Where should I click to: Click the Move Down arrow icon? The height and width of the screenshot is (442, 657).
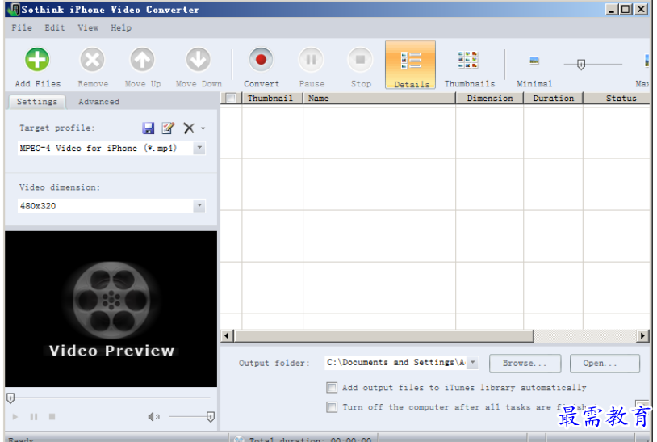click(198, 60)
